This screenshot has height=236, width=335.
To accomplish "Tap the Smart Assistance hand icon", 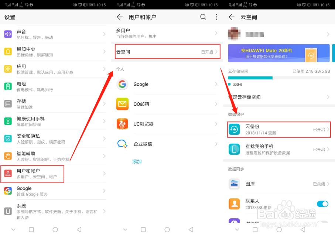I will [x=8, y=156].
